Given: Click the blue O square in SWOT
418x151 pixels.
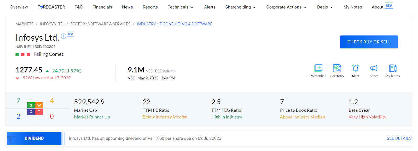Looking at the screenshot, I should [31, 112].
